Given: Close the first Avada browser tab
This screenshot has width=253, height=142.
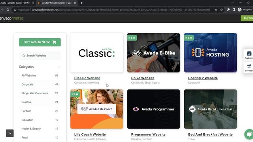Looking at the screenshot, I should pyautogui.click(x=33, y=3).
